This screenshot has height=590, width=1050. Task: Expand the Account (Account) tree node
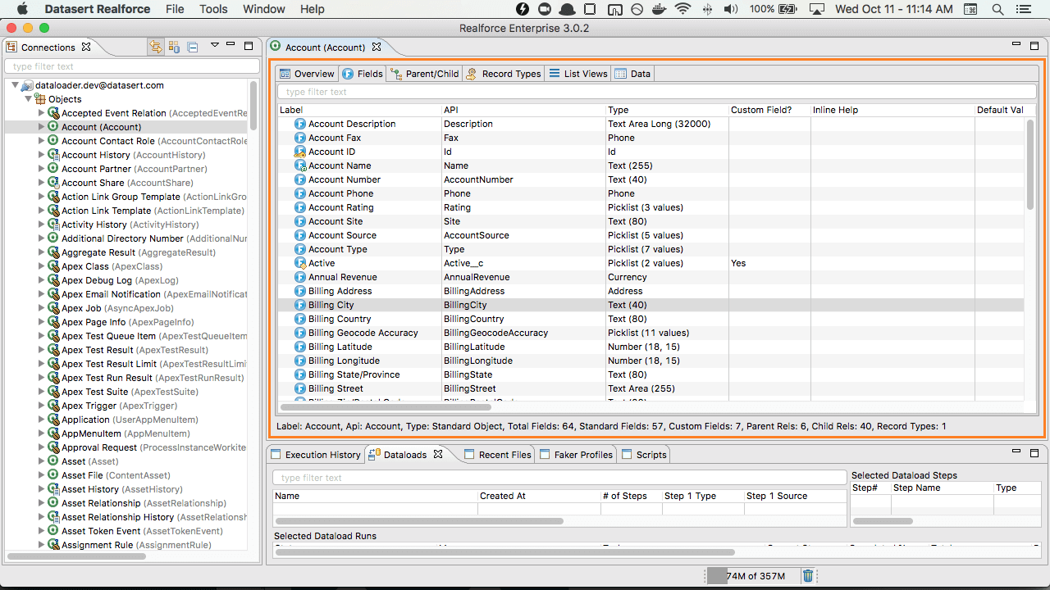coord(41,127)
